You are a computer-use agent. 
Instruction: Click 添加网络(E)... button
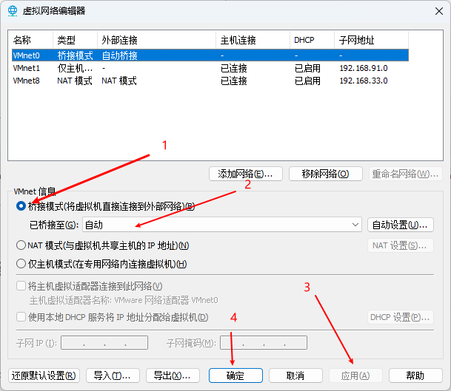coord(246,174)
